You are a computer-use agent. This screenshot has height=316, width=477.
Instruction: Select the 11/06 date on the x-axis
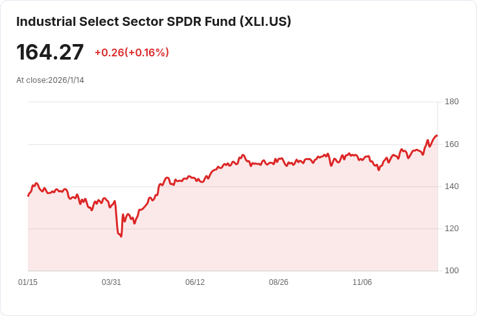(362, 282)
